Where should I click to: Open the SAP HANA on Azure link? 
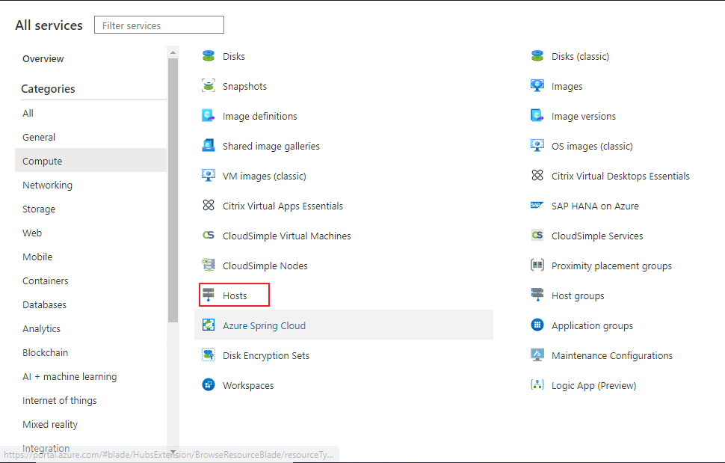pyautogui.click(x=595, y=206)
